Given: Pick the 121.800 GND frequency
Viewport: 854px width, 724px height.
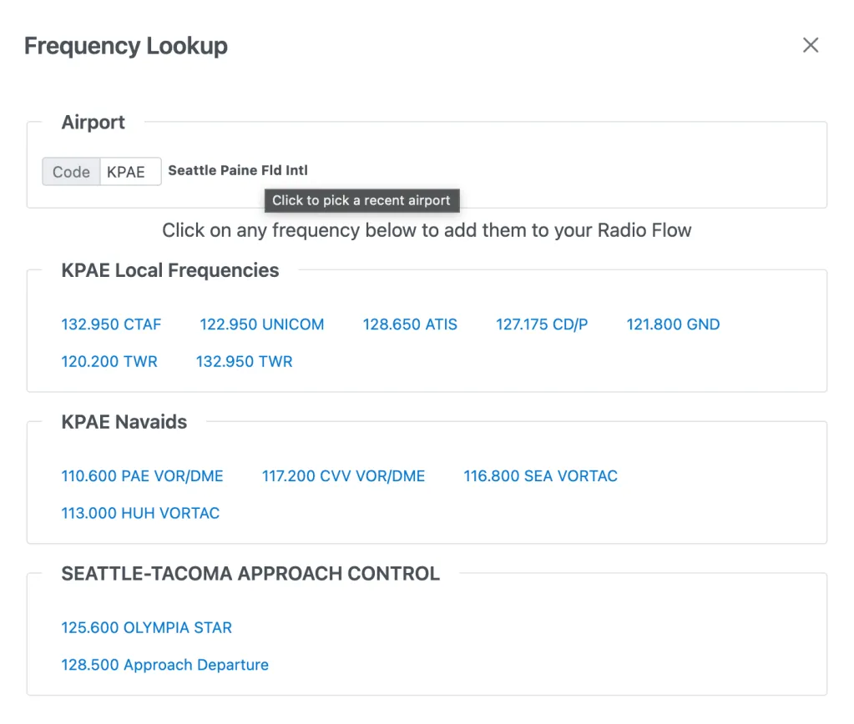Looking at the screenshot, I should [x=673, y=324].
